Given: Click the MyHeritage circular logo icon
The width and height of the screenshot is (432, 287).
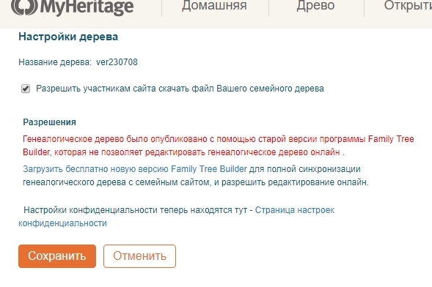Looking at the screenshot, I should point(24,7).
